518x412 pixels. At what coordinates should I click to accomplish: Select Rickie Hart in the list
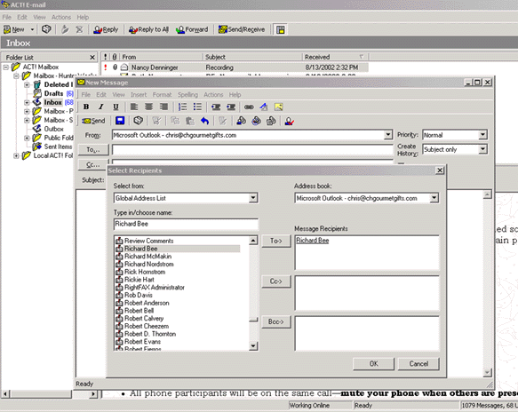(x=139, y=280)
